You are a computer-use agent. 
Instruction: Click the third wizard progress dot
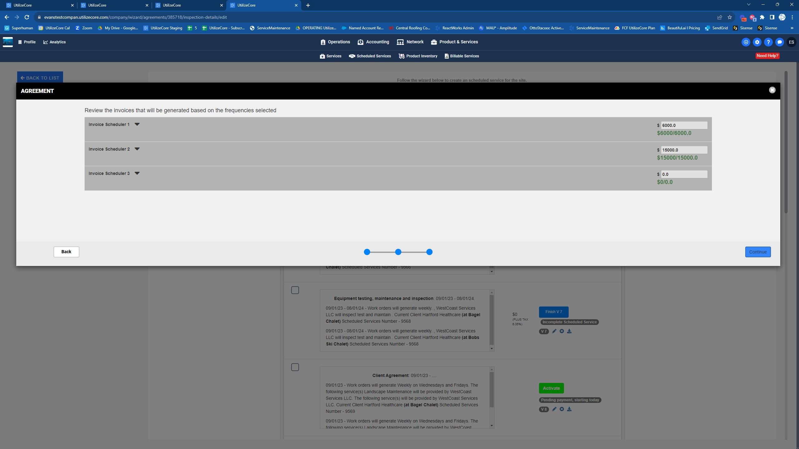pos(429,252)
